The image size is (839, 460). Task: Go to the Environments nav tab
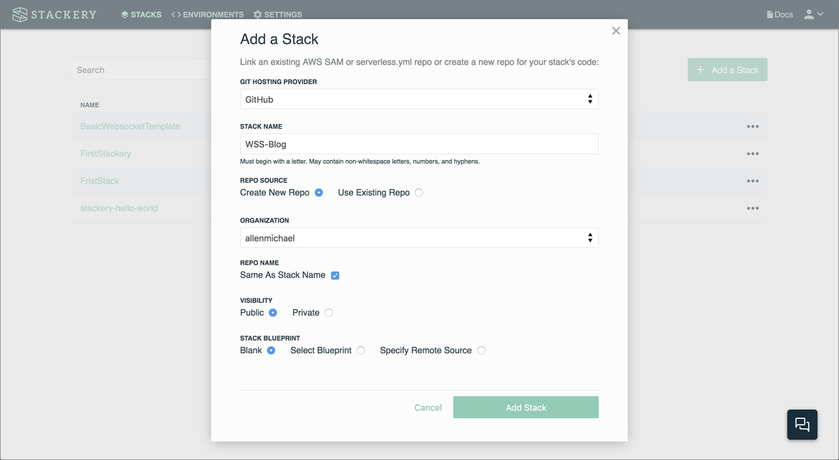coord(207,14)
